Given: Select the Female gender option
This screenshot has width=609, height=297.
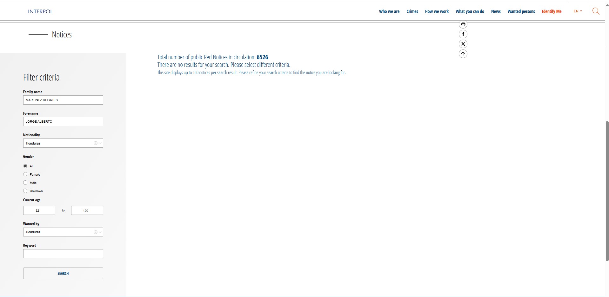Looking at the screenshot, I should pyautogui.click(x=25, y=174).
